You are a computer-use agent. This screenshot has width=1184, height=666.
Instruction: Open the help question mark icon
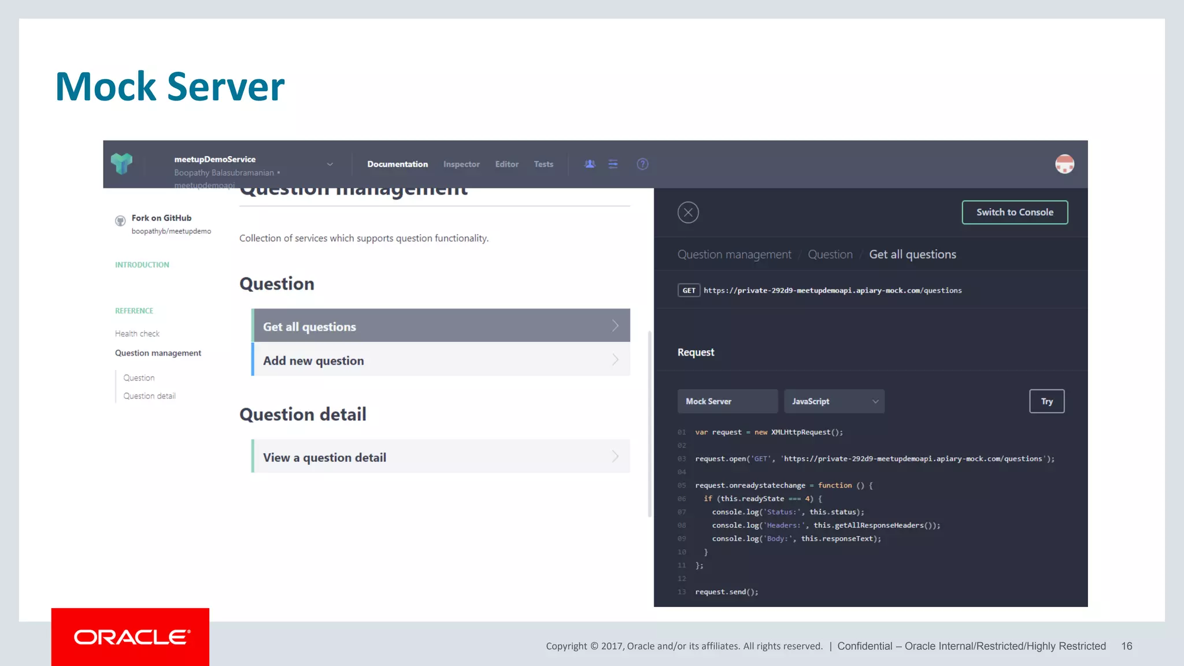click(642, 164)
